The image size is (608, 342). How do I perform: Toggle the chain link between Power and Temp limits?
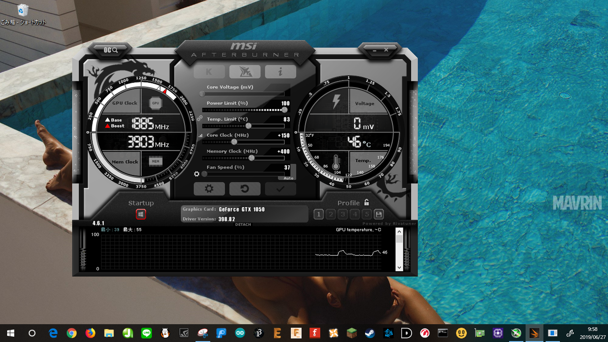pos(199,118)
